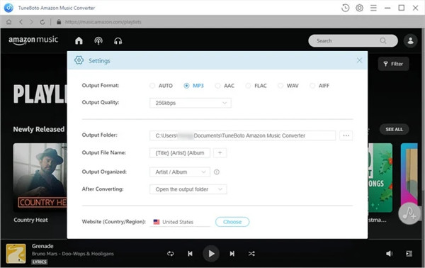
Task: Close the Settings dialog
Action: tap(359, 60)
